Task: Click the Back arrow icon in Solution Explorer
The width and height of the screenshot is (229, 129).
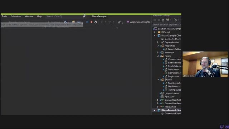Action: pyautogui.click(x=155, y=20)
